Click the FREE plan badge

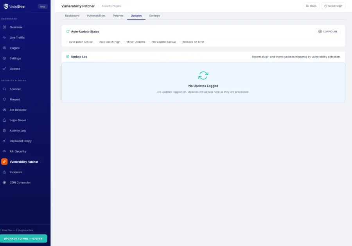pos(42,6)
